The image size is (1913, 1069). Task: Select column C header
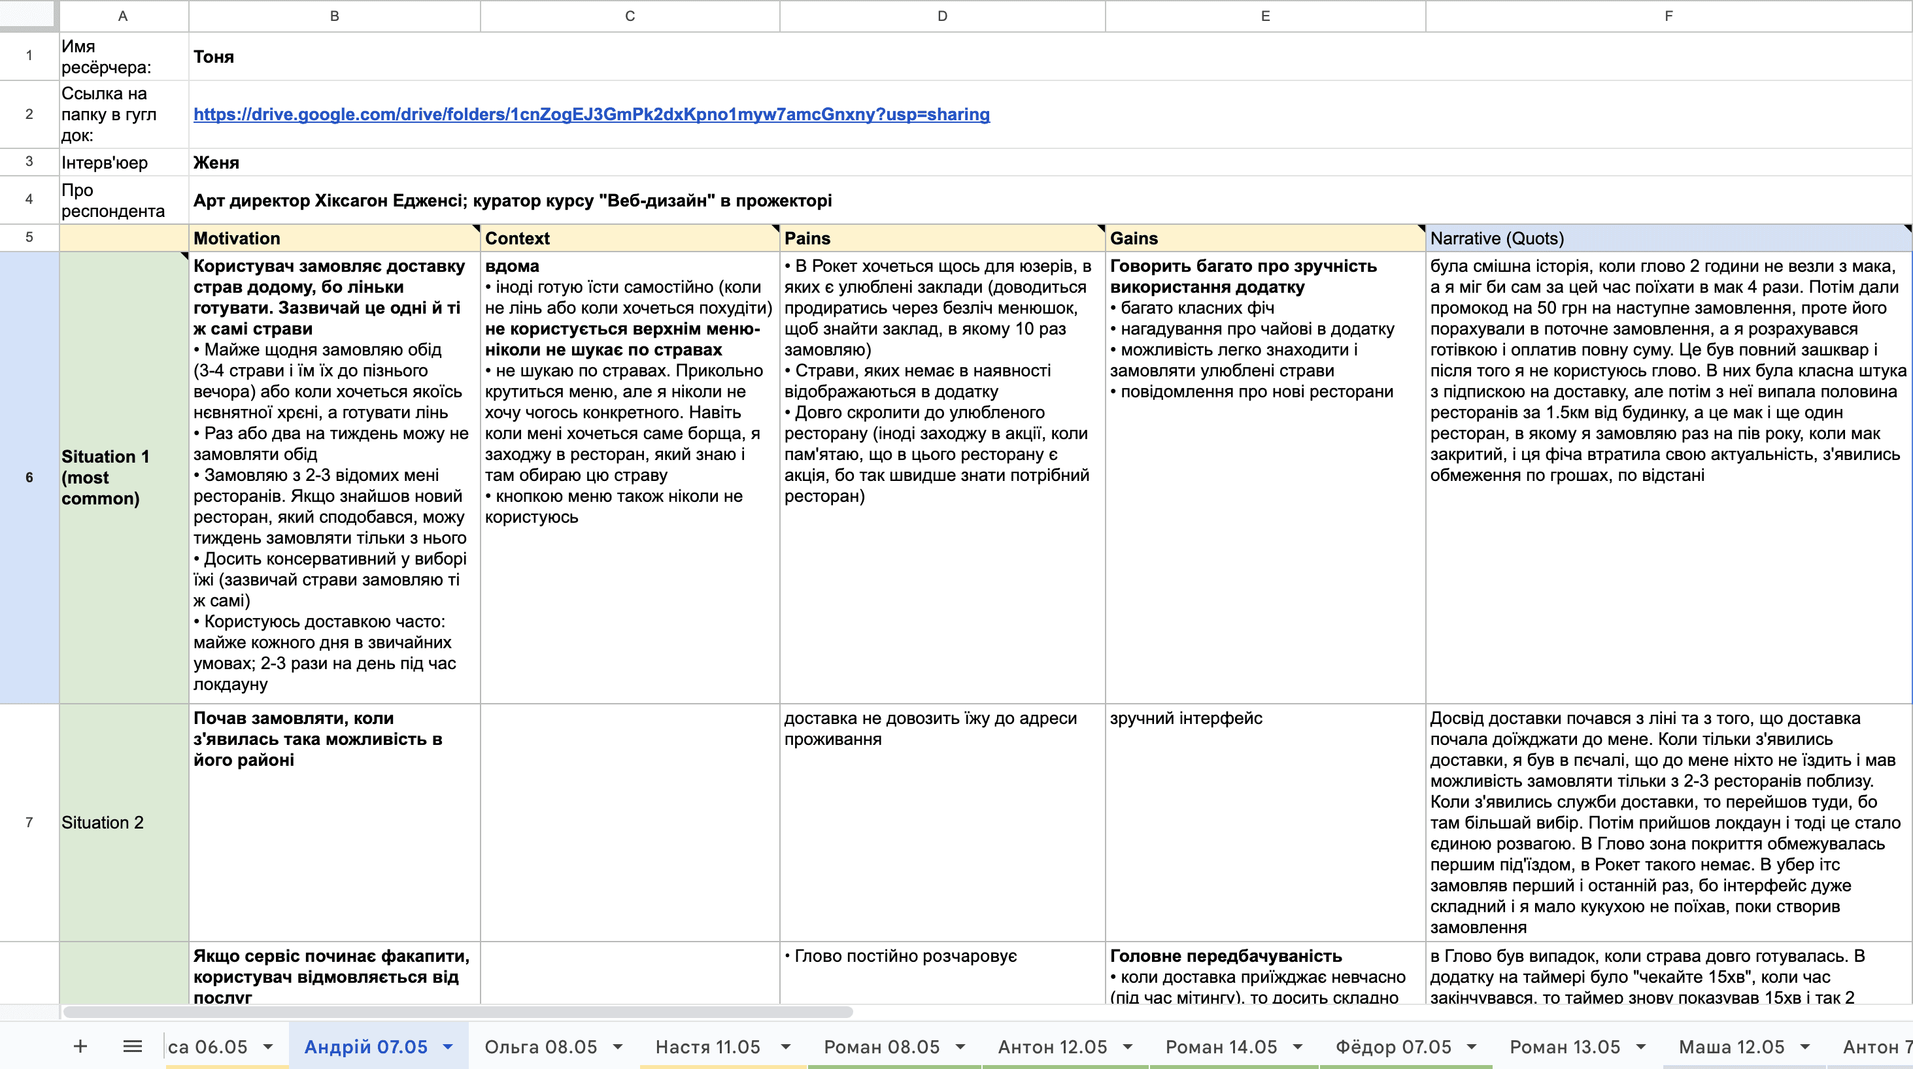[x=630, y=16]
